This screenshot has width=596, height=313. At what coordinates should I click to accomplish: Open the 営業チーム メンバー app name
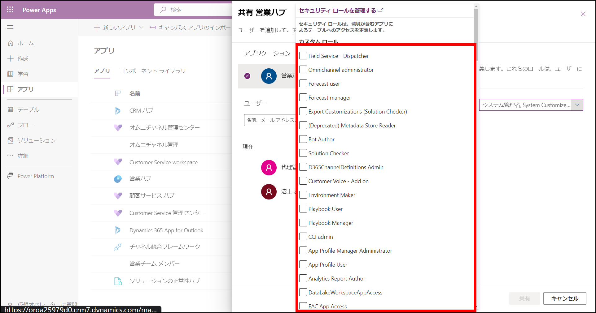pyautogui.click(x=155, y=264)
